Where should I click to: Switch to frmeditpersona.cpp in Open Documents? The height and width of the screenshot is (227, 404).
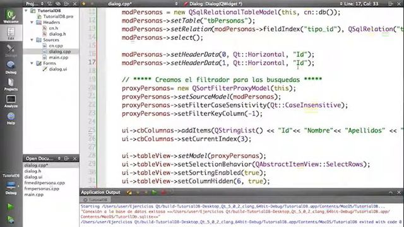click(x=45, y=183)
